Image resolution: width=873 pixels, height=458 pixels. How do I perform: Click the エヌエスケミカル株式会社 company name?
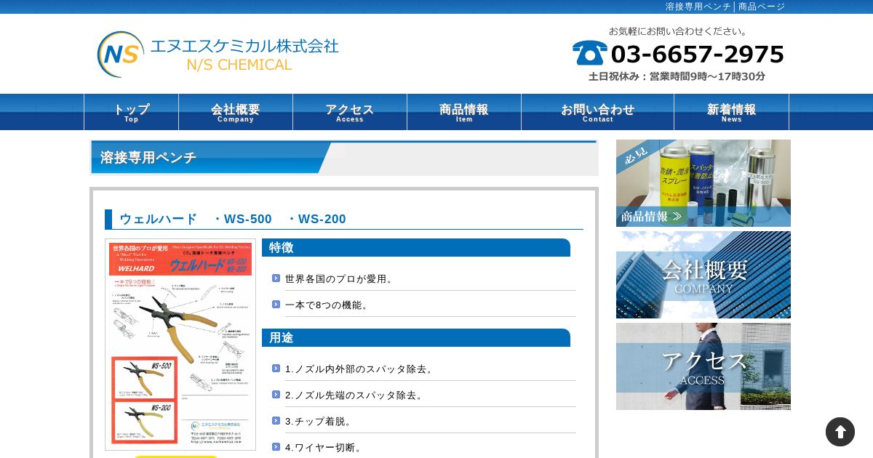(244, 46)
